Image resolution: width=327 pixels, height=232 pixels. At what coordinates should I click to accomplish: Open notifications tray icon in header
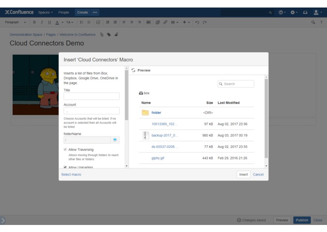tap(305, 12)
